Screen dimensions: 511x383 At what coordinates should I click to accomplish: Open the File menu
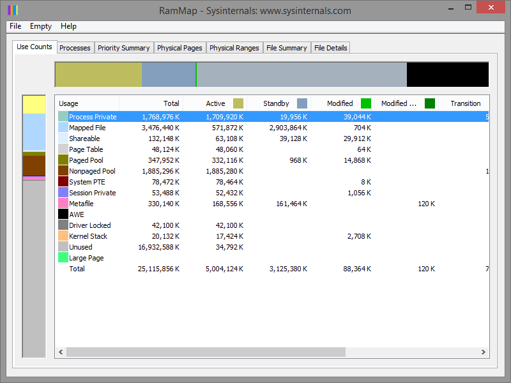15,26
